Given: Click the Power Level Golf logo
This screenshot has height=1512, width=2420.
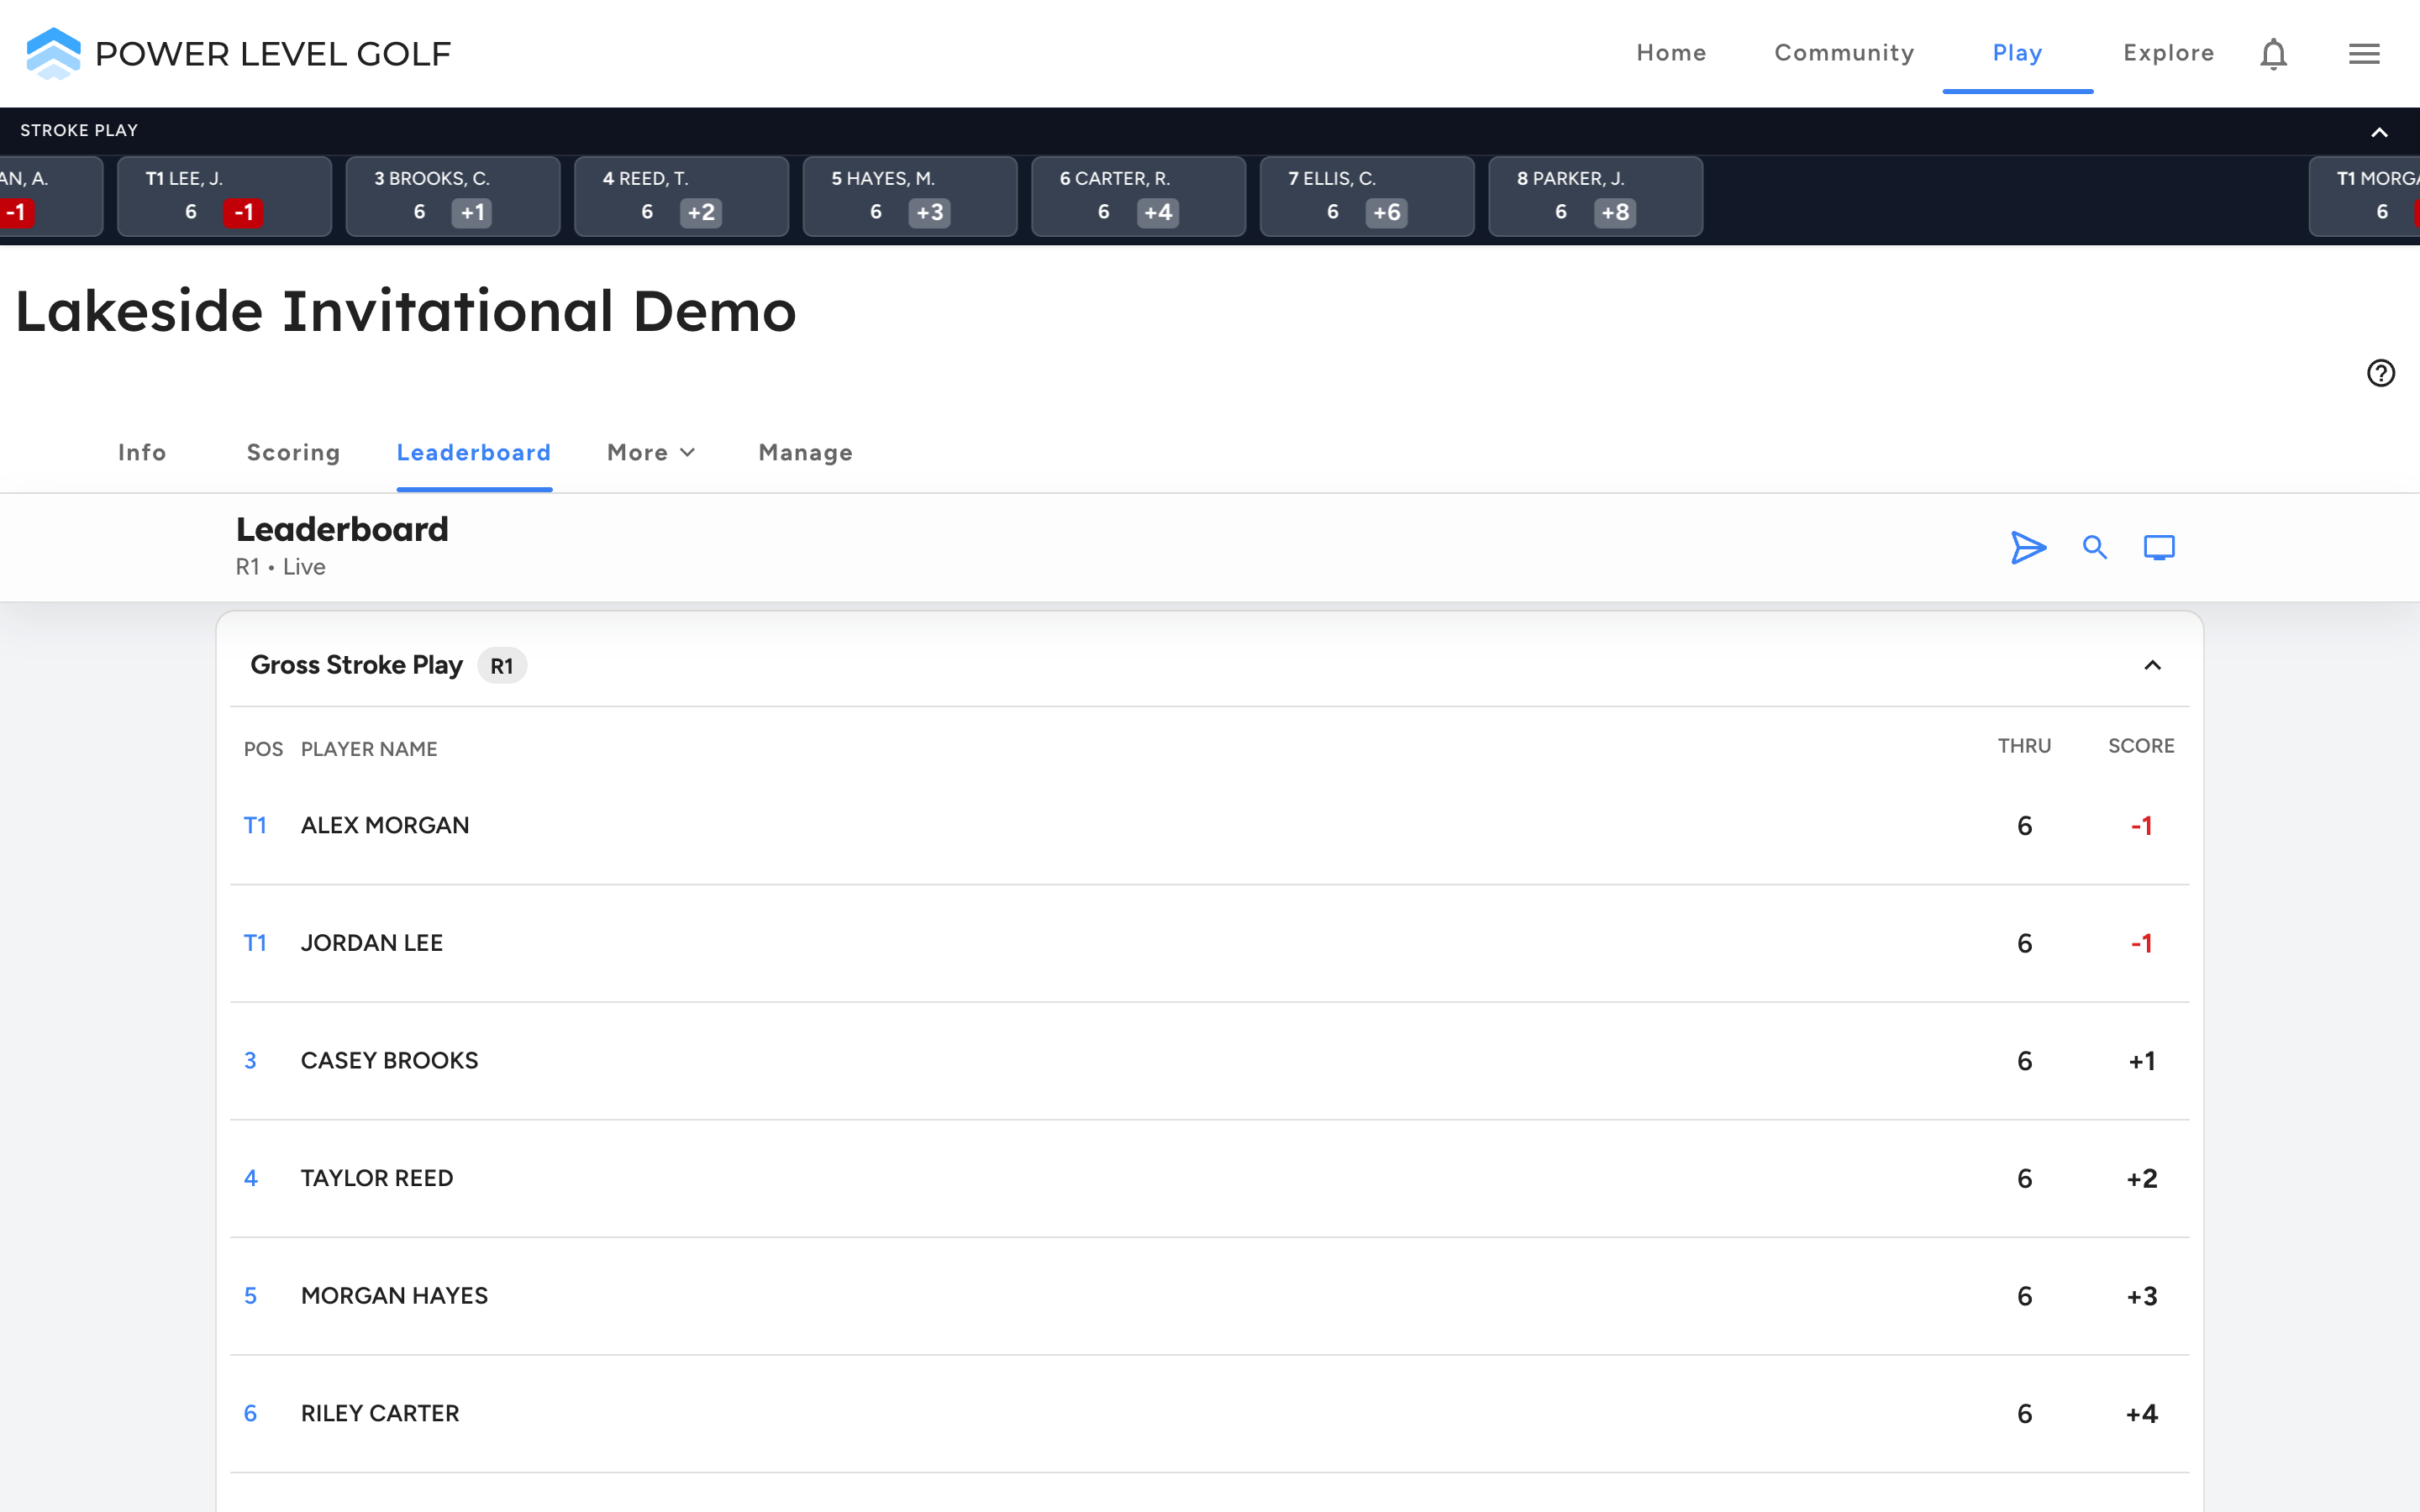Looking at the screenshot, I should click(238, 53).
